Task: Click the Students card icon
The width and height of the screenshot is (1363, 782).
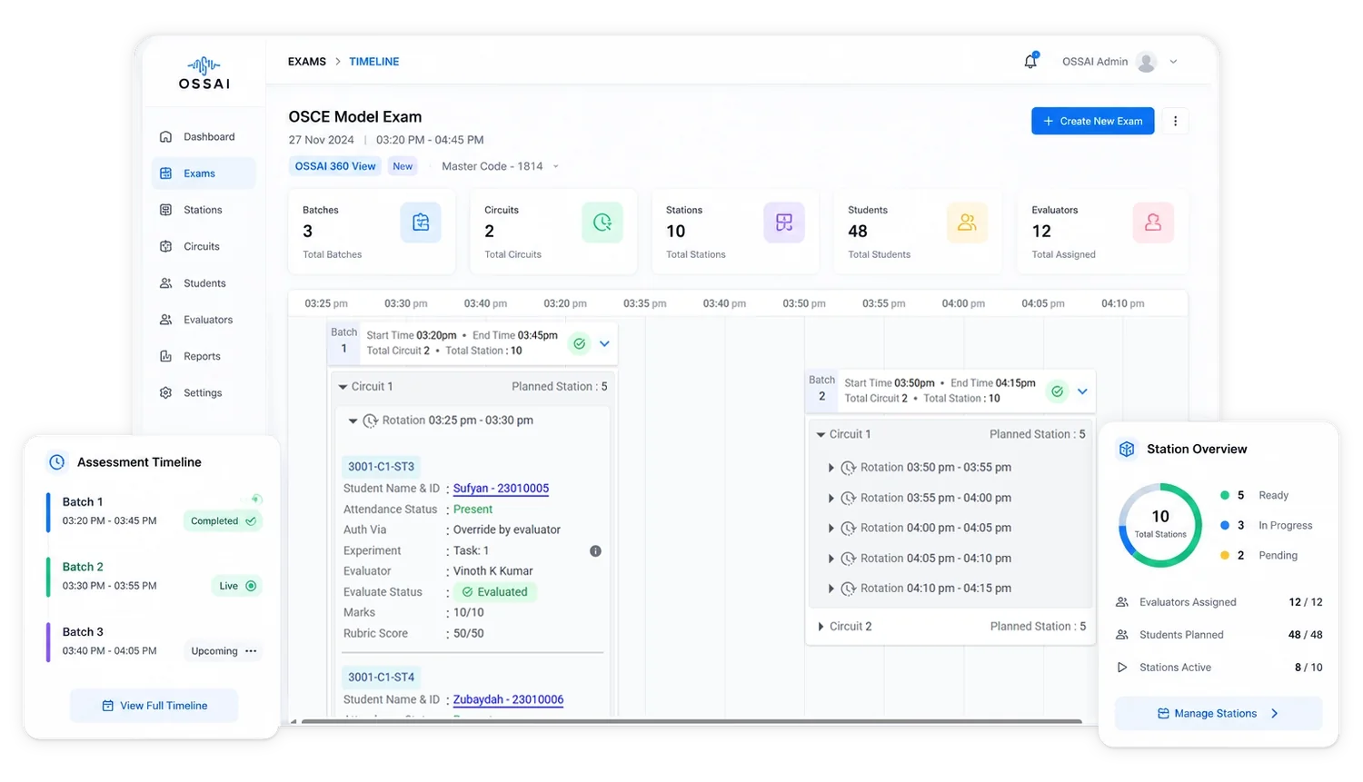Action: [x=967, y=223]
